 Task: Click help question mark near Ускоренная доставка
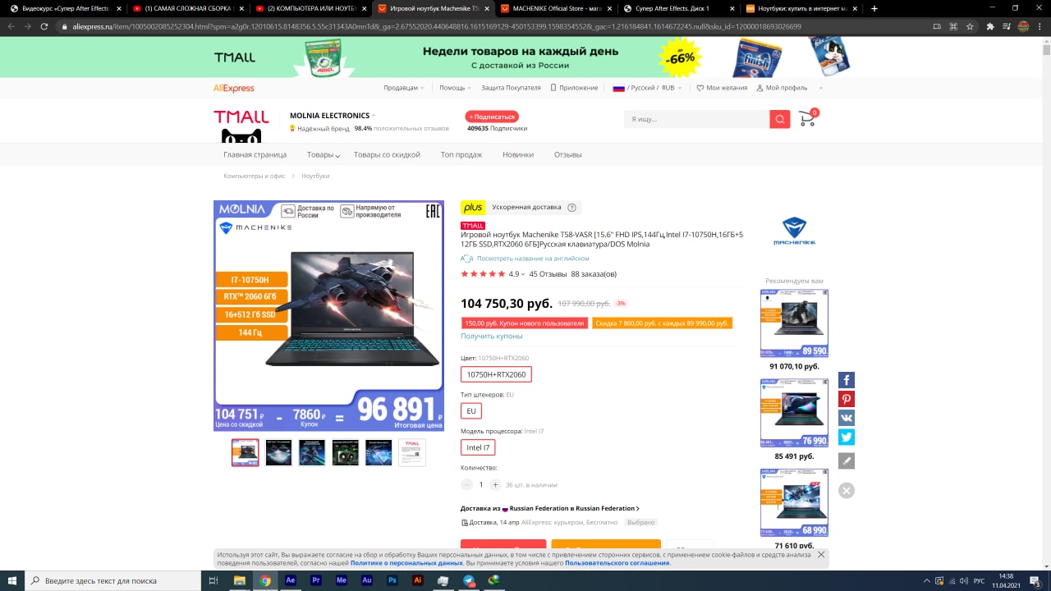572,208
